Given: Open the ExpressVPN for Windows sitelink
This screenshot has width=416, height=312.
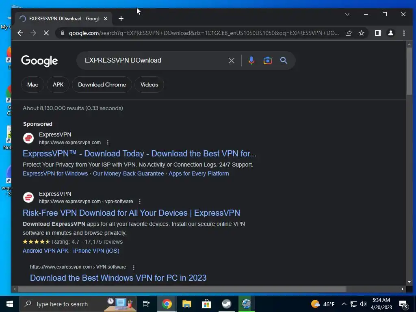Looking at the screenshot, I should click(x=55, y=173).
